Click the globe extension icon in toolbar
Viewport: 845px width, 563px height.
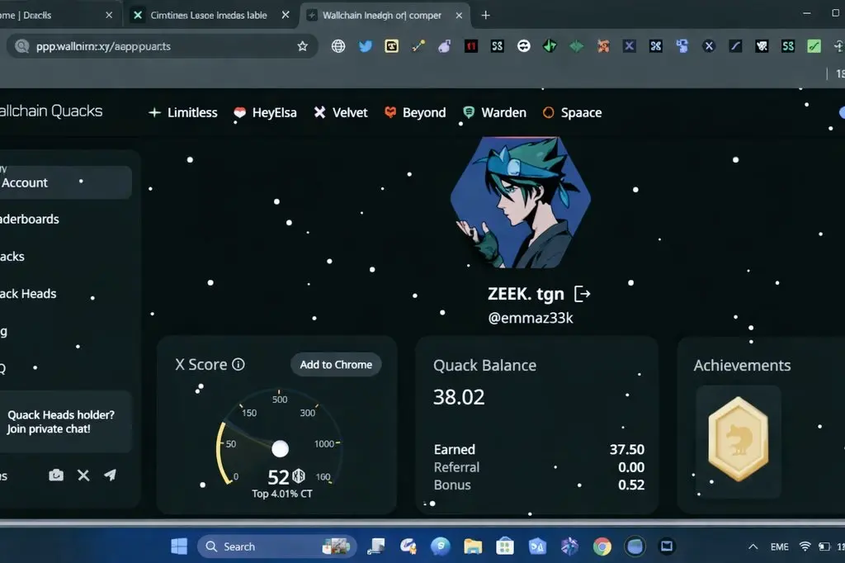338,46
